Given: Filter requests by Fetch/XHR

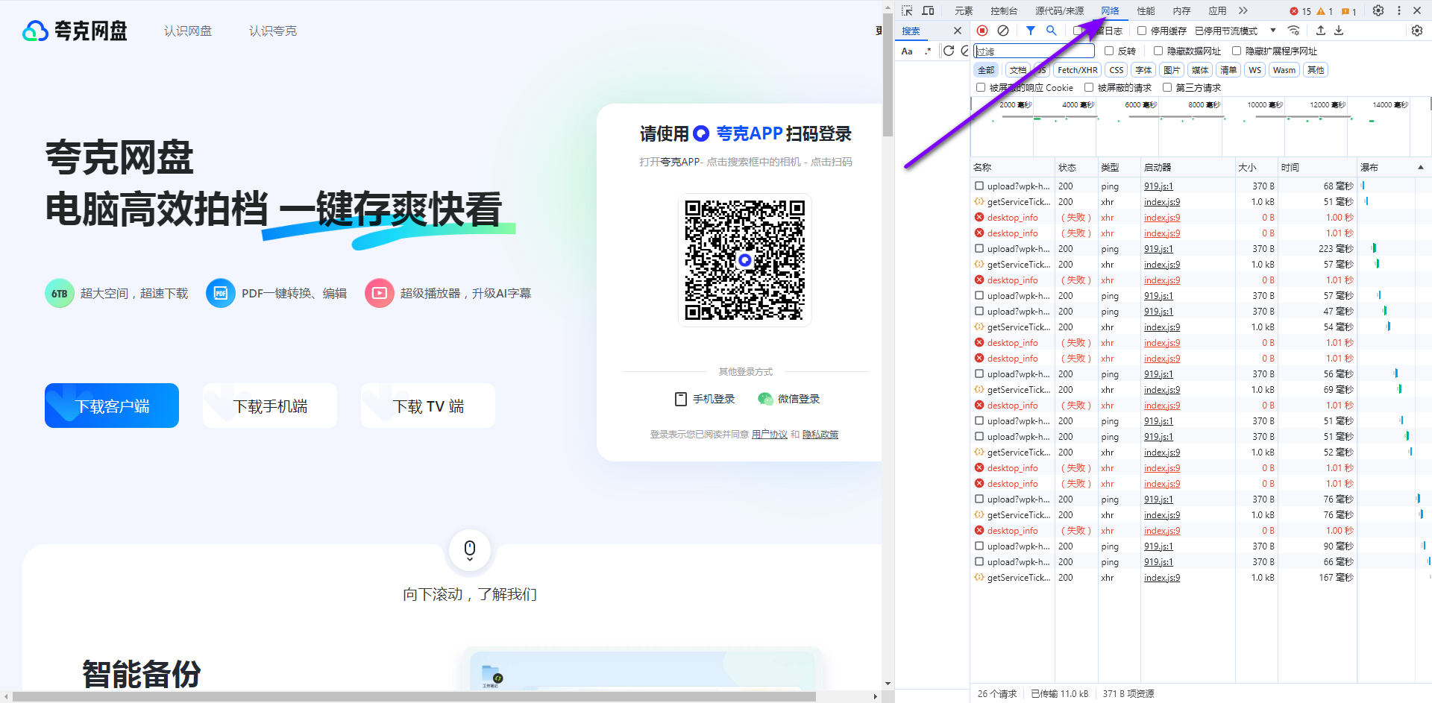Looking at the screenshot, I should (1077, 70).
